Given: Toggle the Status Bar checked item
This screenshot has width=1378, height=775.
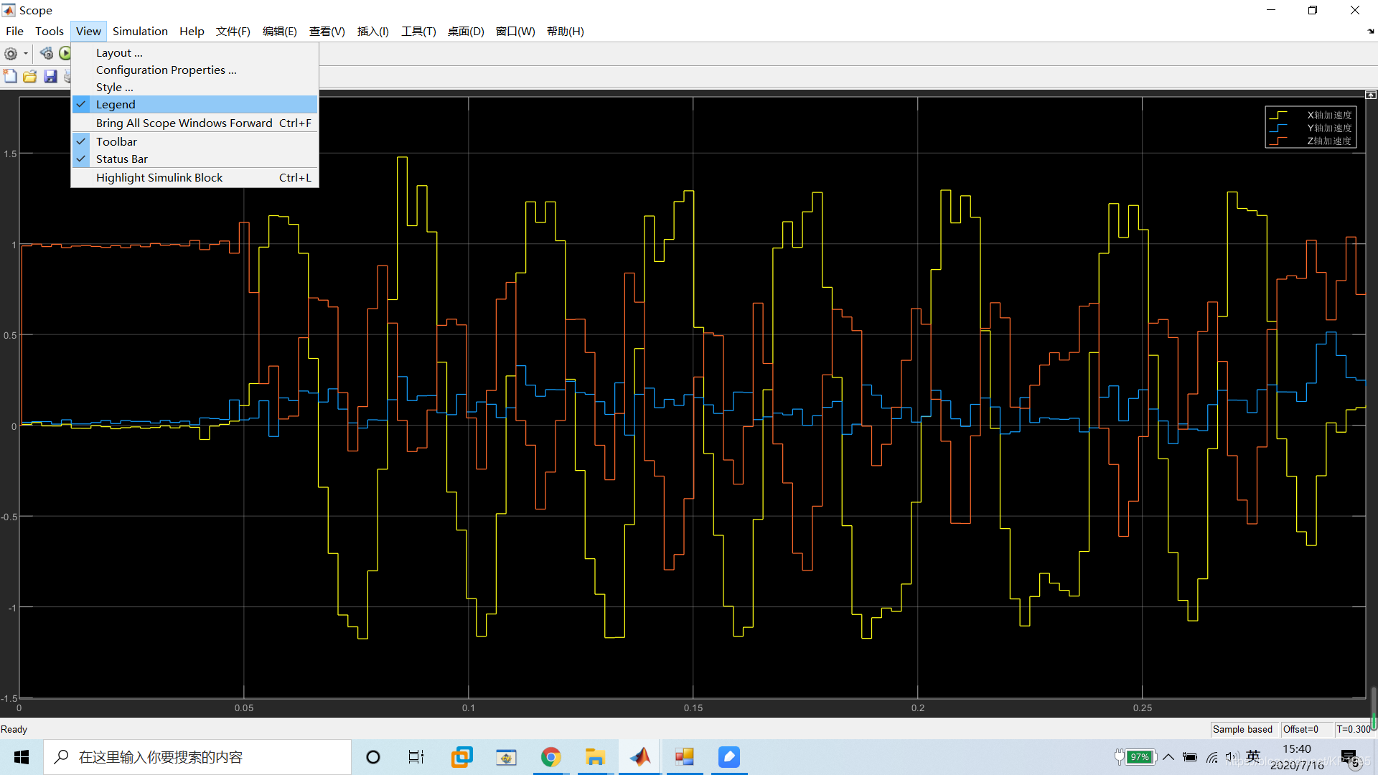Looking at the screenshot, I should pos(121,159).
